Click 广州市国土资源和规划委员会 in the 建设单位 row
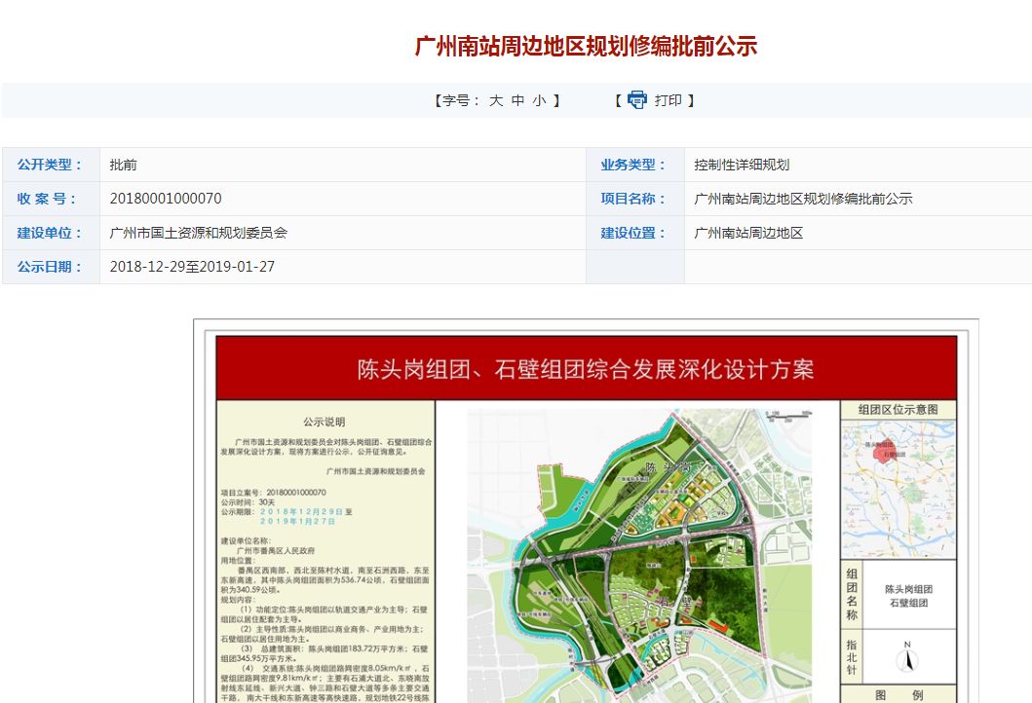 click(199, 233)
